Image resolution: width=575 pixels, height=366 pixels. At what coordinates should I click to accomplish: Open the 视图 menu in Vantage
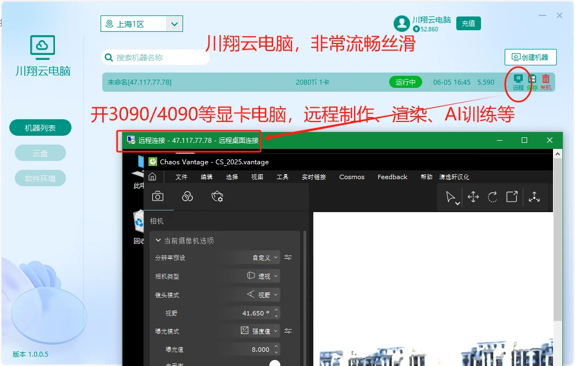[x=257, y=177]
